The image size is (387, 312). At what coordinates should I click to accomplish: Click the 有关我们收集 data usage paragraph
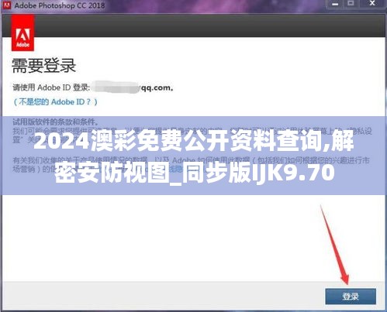click(191, 165)
